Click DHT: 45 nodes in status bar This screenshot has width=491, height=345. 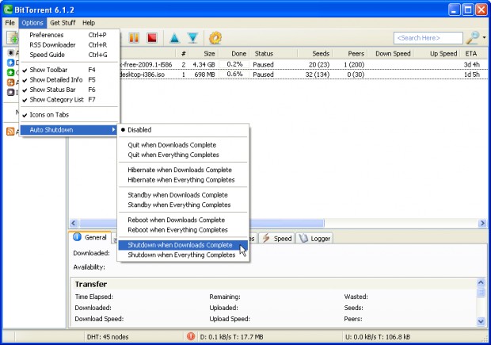[108, 337]
